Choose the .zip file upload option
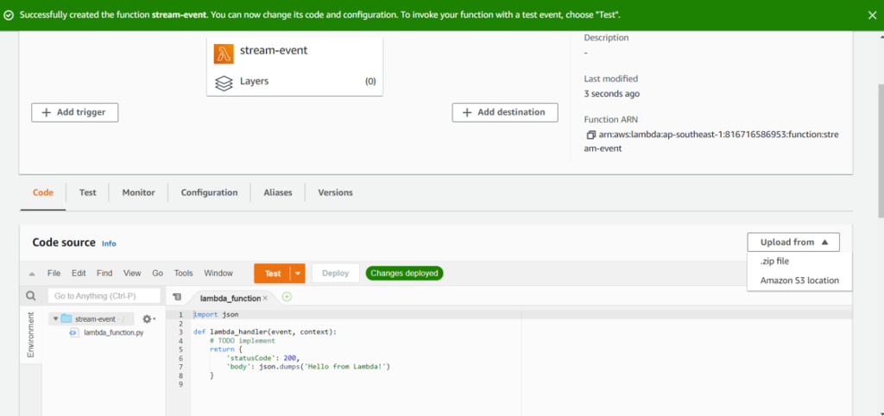 click(x=774, y=261)
